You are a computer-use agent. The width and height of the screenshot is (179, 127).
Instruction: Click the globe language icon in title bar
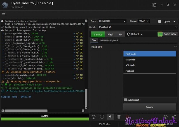[154, 5]
